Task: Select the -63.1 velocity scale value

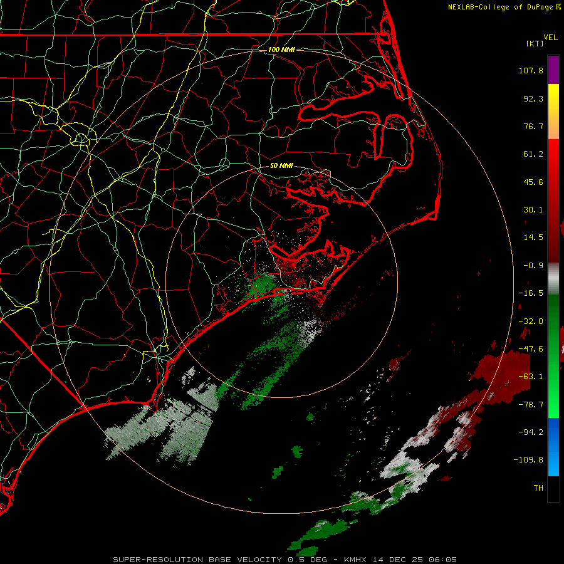Action: [x=531, y=377]
